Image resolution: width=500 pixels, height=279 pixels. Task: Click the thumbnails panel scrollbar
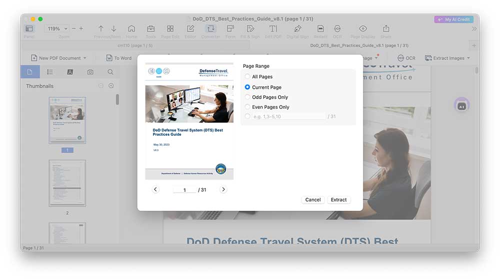[x=117, y=99]
